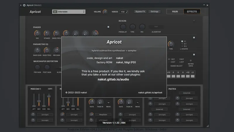Click the phaser MIX knob
The image size is (234, 132).
(37, 33)
